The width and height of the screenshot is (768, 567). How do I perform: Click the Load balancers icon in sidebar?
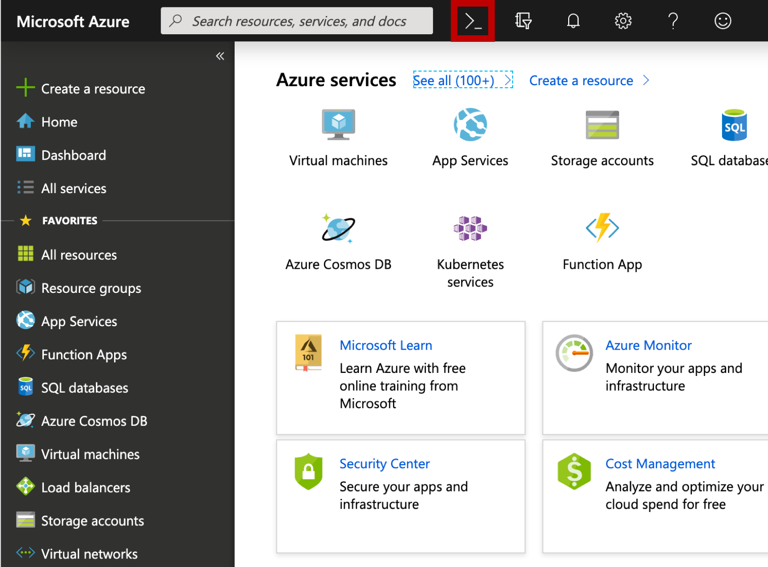[x=25, y=486]
